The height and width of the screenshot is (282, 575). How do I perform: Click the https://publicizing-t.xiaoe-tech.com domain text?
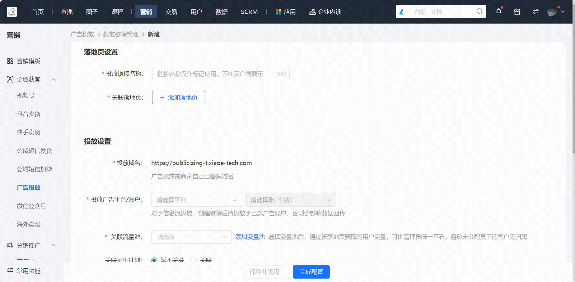tap(202, 163)
